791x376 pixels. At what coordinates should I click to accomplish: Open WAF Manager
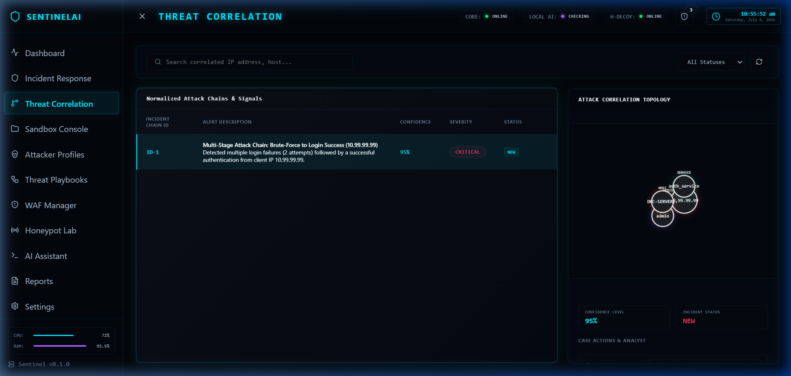(x=62, y=205)
